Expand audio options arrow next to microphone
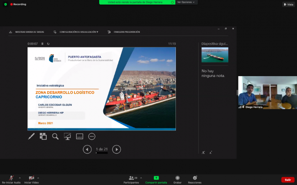 (17, 177)
